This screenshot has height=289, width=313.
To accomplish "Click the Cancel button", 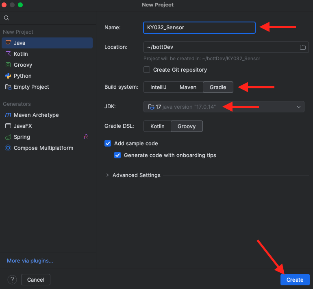I will click(36, 280).
